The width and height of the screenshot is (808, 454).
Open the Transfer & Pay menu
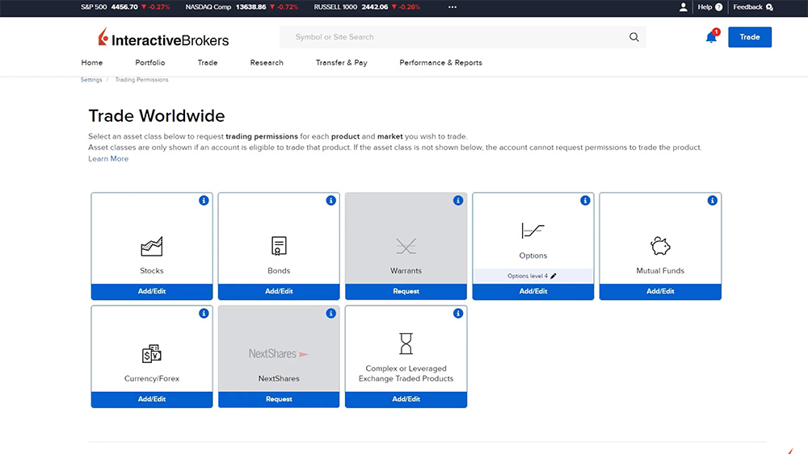coord(341,63)
